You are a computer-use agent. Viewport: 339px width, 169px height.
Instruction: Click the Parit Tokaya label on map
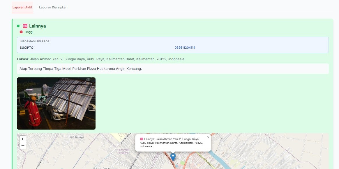[75, 137]
